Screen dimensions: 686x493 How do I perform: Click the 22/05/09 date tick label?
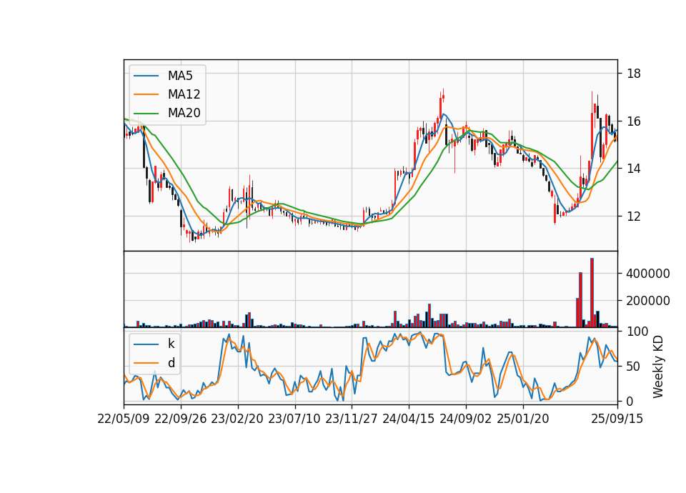[x=124, y=419]
